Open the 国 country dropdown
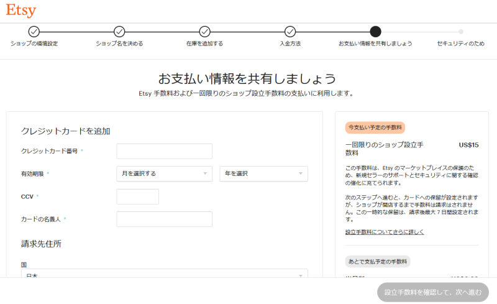Screen dimensions: 497x304 (165, 274)
